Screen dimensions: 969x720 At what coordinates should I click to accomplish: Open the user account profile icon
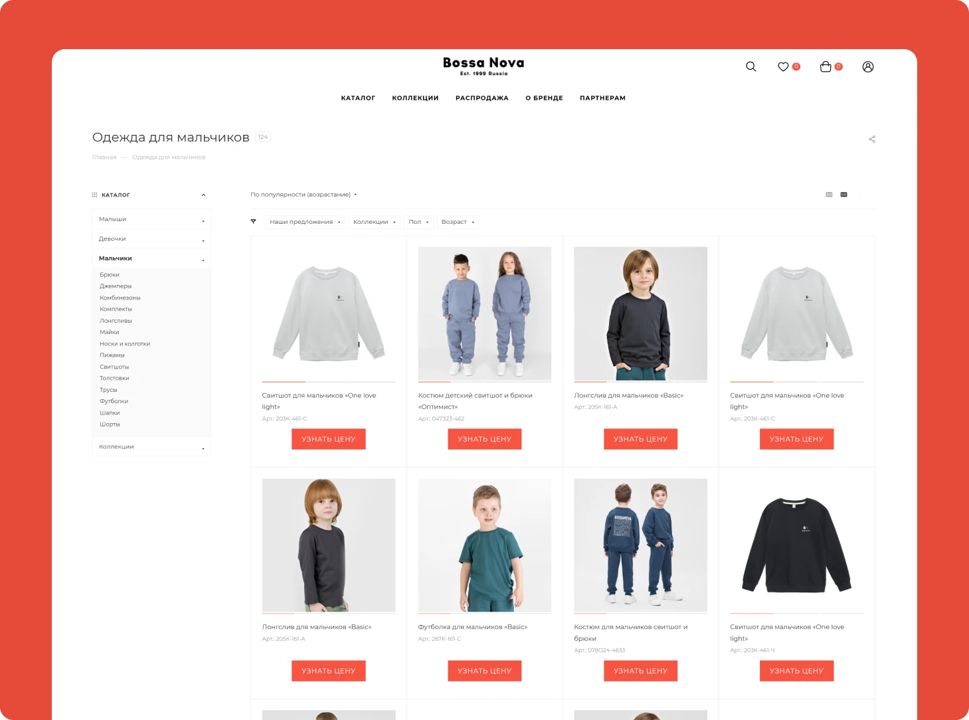point(867,66)
